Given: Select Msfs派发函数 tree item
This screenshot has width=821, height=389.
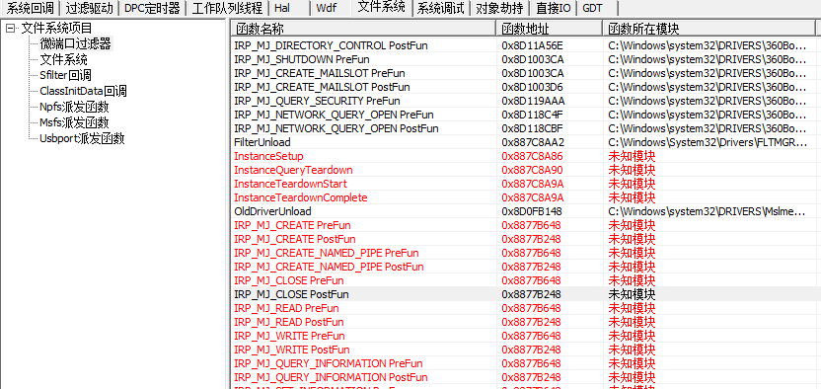Looking at the screenshot, I should tap(74, 122).
